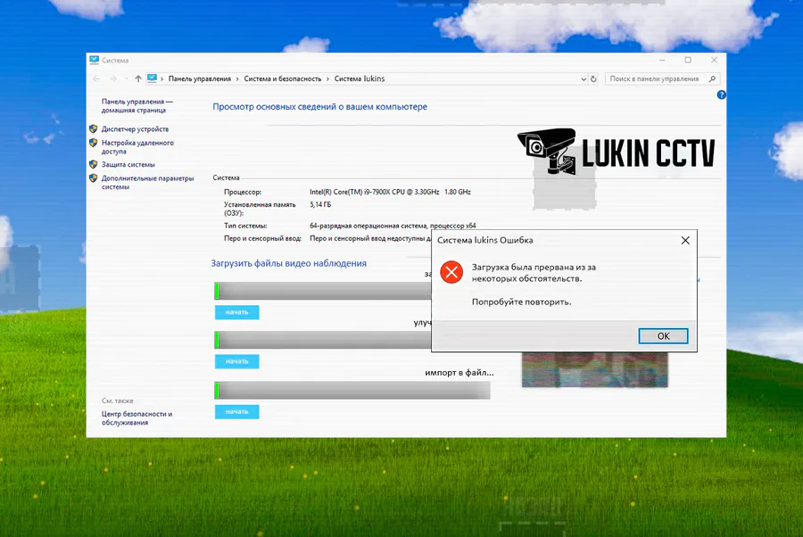The image size is (803, 537).
Task: Click shield icon beside Защита системы
Action: click(93, 164)
